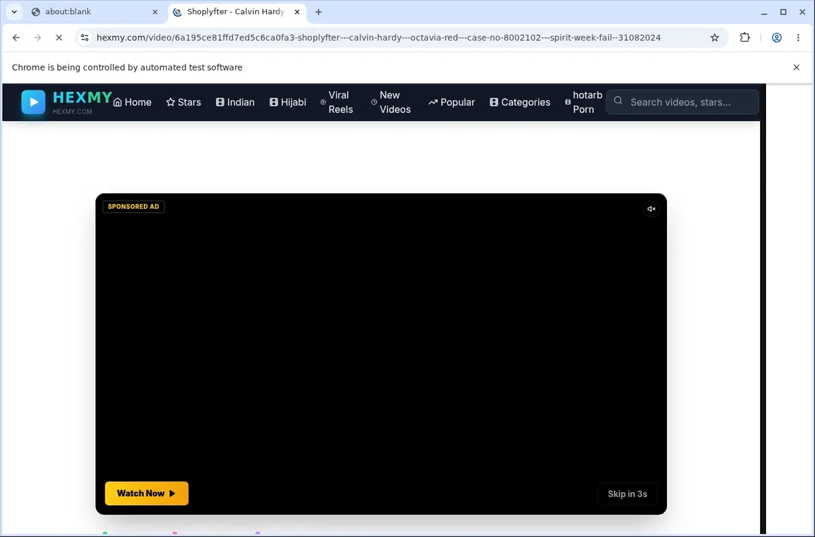Click the Hexmy play logo icon
Viewport: 815px width, 537px height.
pos(33,102)
